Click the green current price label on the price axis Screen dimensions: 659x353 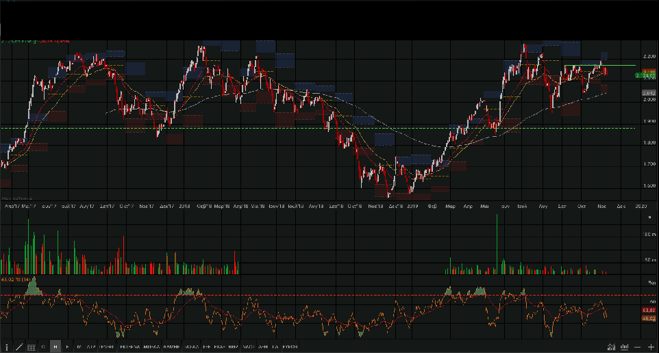(647, 75)
